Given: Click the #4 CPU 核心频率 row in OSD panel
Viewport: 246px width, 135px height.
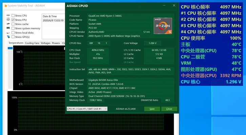Looking at the screenshot, I should (x=211, y=32).
